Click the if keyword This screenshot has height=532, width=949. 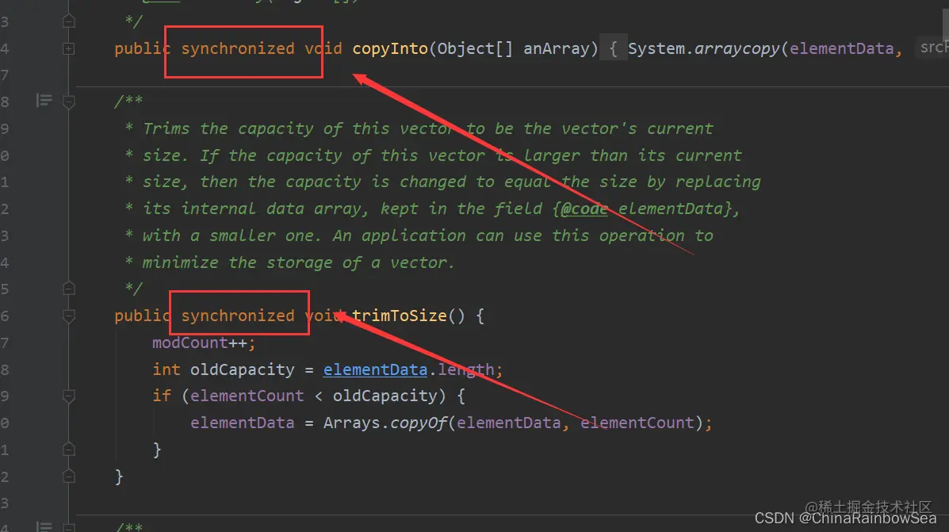tap(162, 396)
